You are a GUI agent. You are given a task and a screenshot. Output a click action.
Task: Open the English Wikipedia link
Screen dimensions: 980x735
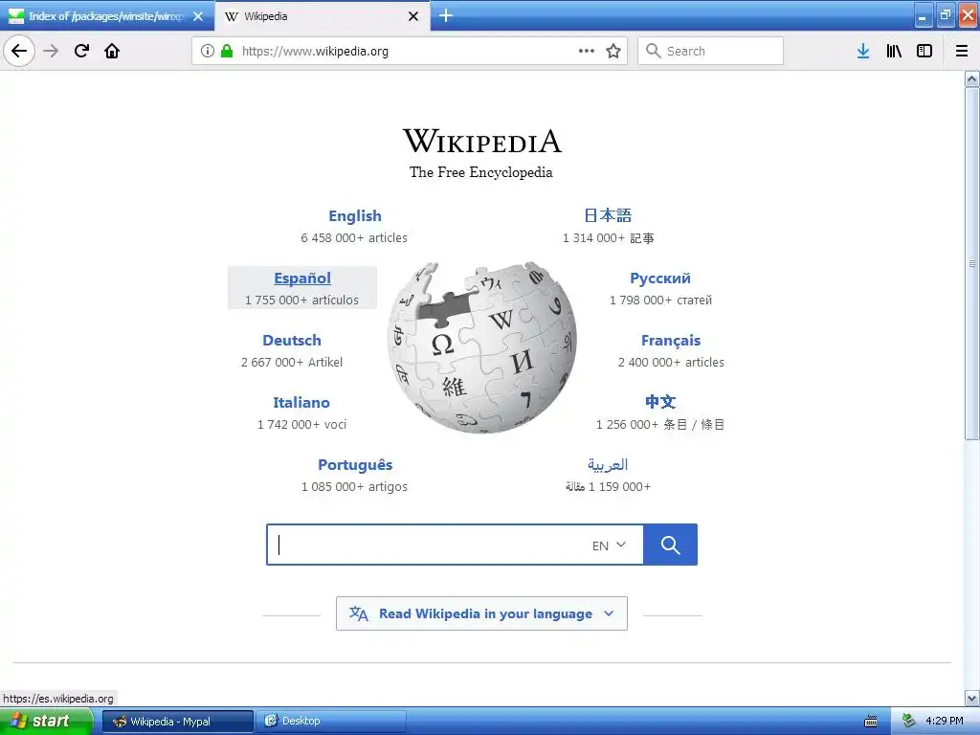pyautogui.click(x=355, y=215)
